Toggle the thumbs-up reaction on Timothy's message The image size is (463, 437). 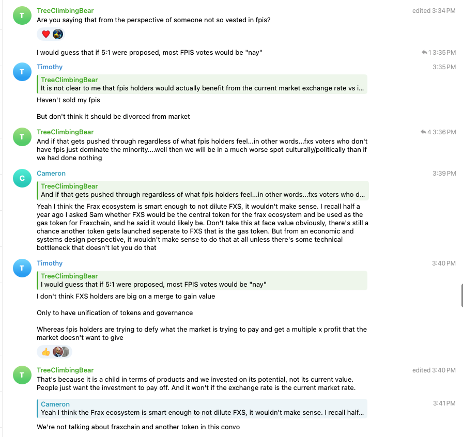[45, 352]
